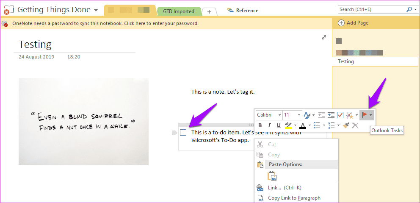Click the Bold formatting button
The width and height of the screenshot is (420, 203).
[260, 125]
